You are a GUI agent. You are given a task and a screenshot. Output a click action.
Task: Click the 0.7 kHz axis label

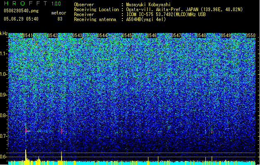coord(4,136)
